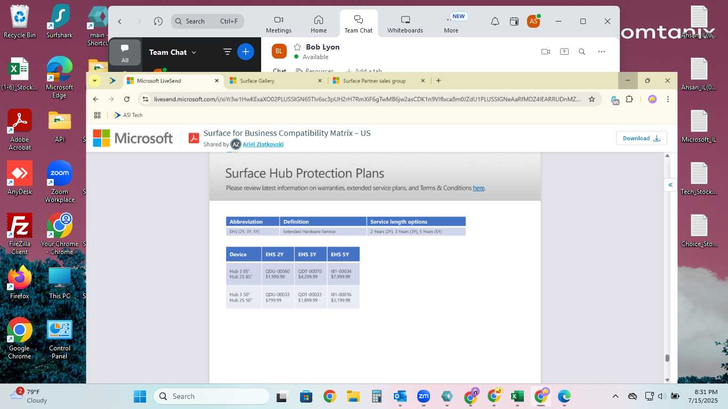Open Surfshark desktop shortcut
The width and height of the screenshot is (728, 409).
59,22
